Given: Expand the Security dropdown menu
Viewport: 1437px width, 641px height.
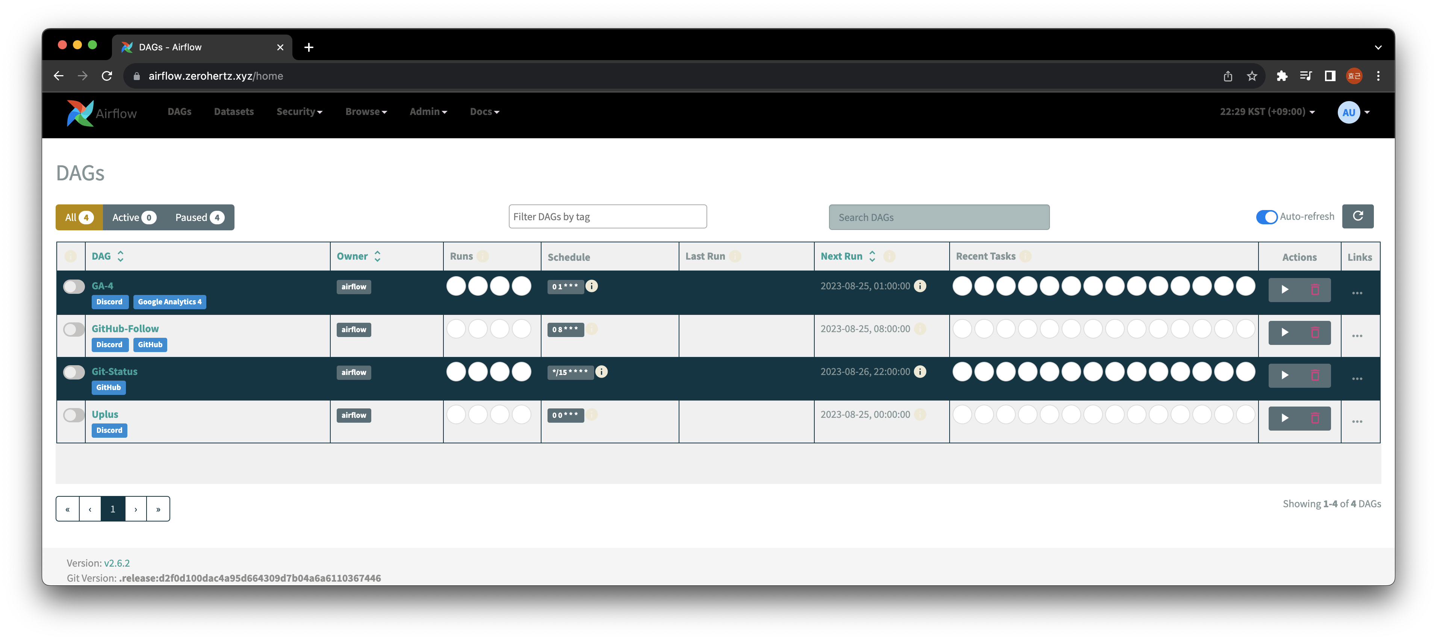Looking at the screenshot, I should (x=299, y=112).
